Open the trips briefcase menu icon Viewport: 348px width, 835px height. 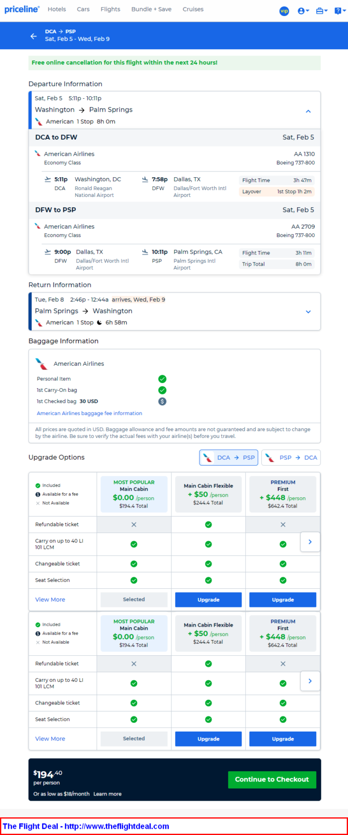[x=322, y=11]
